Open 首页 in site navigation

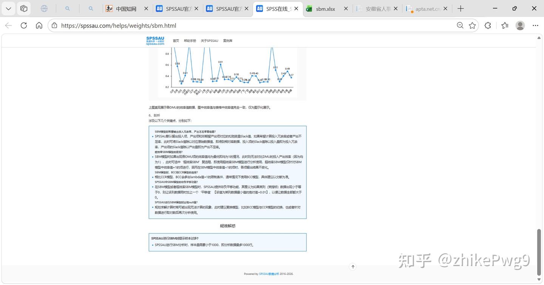[176, 41]
